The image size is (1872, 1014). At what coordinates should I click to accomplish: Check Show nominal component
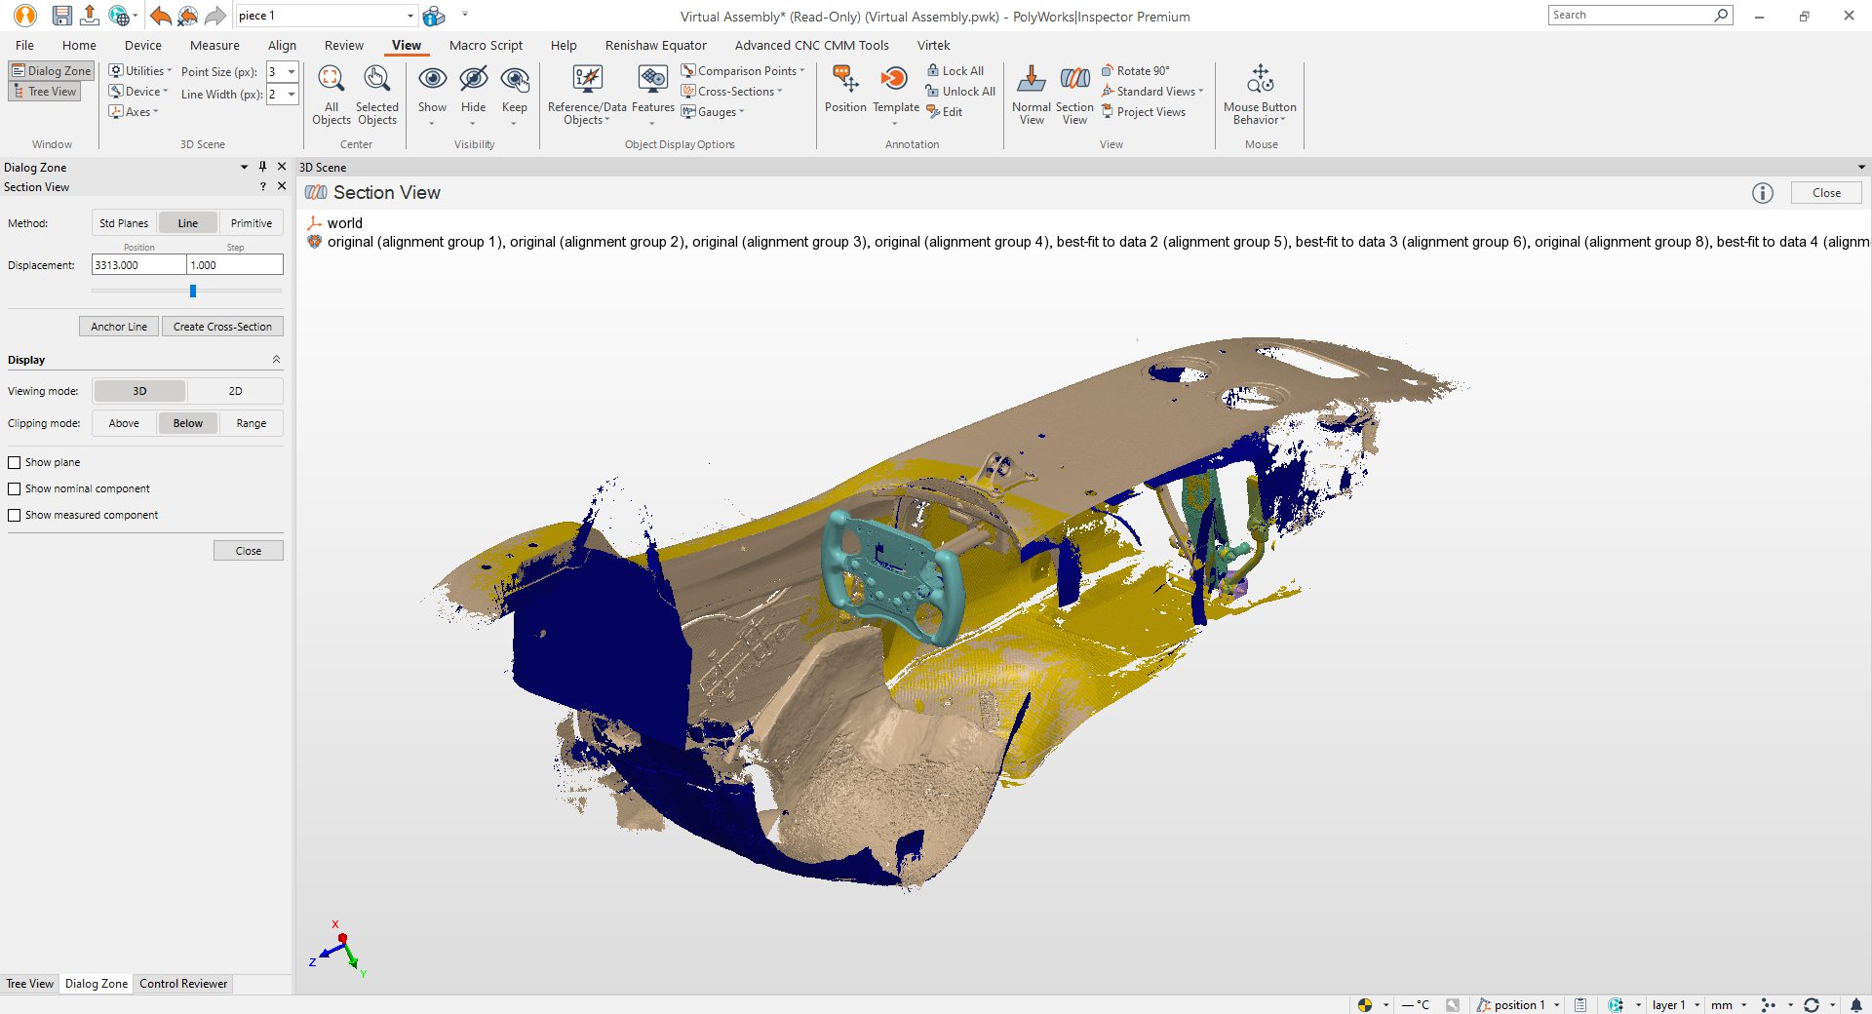coord(15,488)
